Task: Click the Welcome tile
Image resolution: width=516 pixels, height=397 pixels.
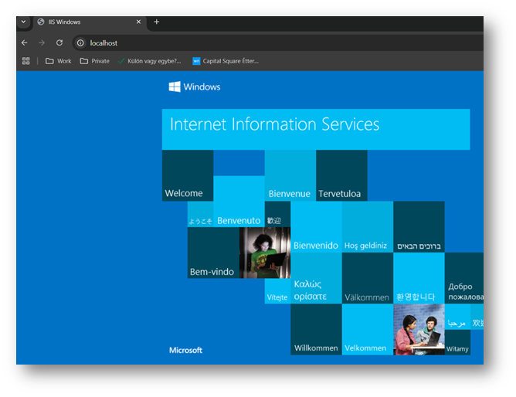Action: [187, 176]
